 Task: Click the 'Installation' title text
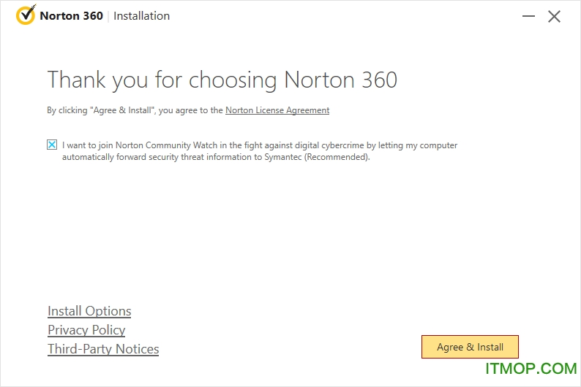coord(141,16)
